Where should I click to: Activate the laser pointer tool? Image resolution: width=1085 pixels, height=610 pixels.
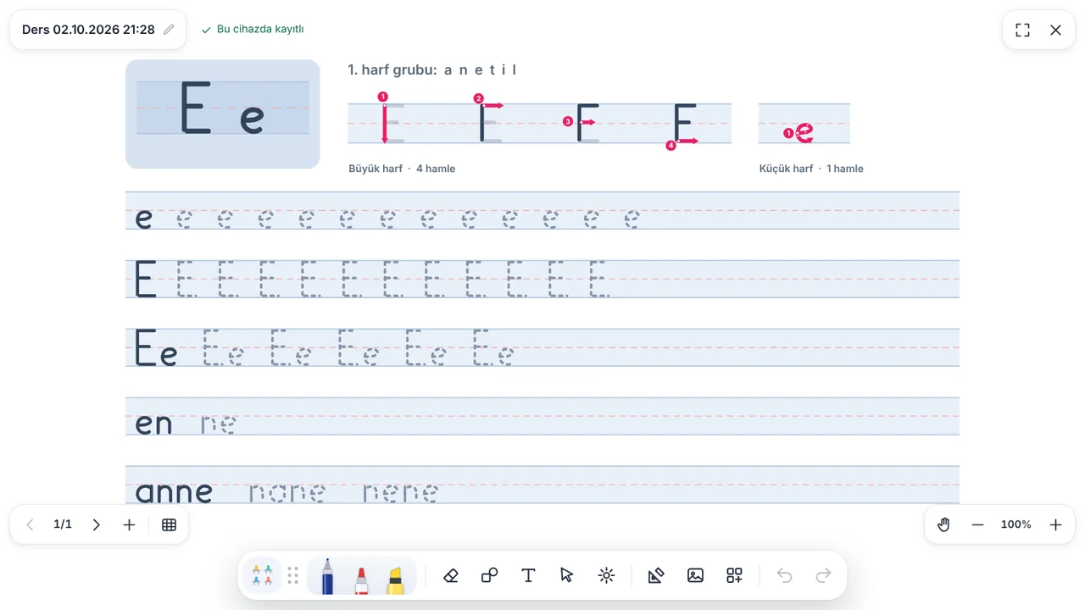pyautogui.click(x=606, y=576)
